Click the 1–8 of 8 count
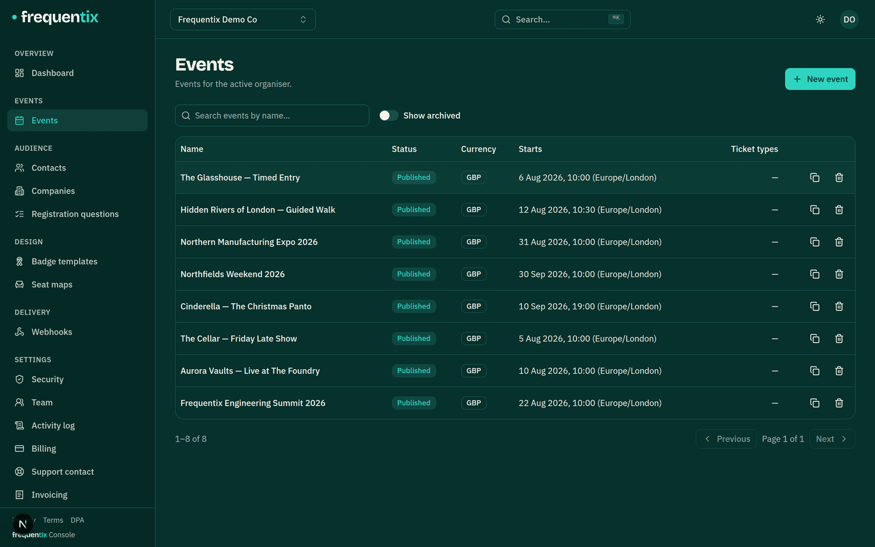875x547 pixels. click(191, 439)
